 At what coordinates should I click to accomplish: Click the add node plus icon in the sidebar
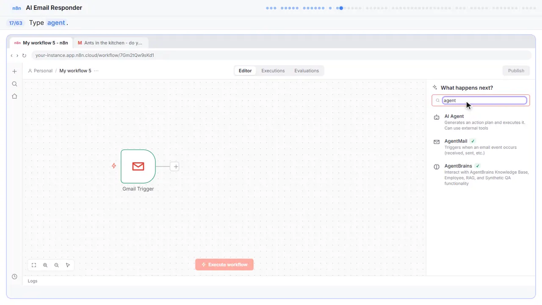click(14, 71)
